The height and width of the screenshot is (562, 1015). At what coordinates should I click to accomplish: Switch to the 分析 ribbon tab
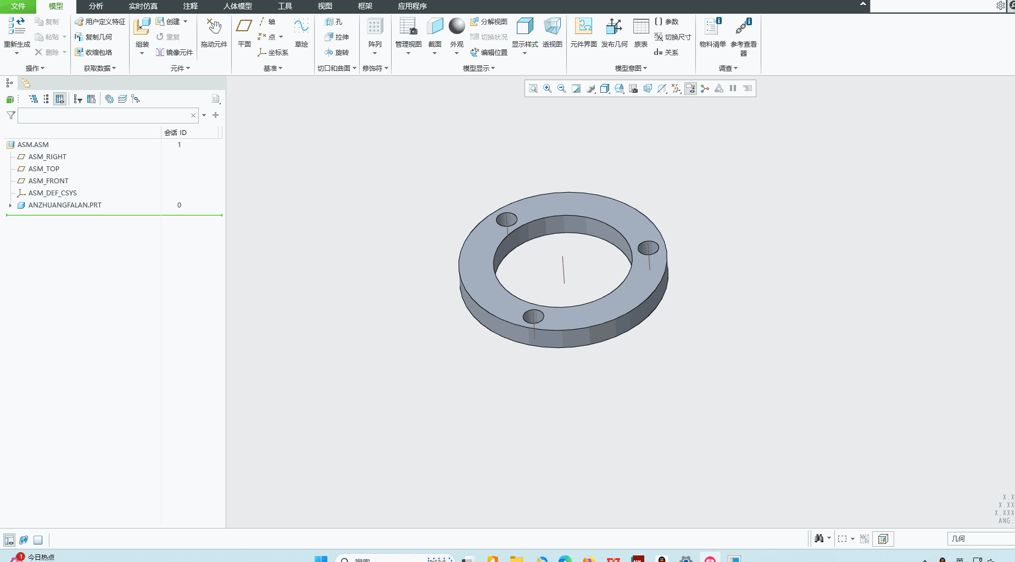click(96, 6)
